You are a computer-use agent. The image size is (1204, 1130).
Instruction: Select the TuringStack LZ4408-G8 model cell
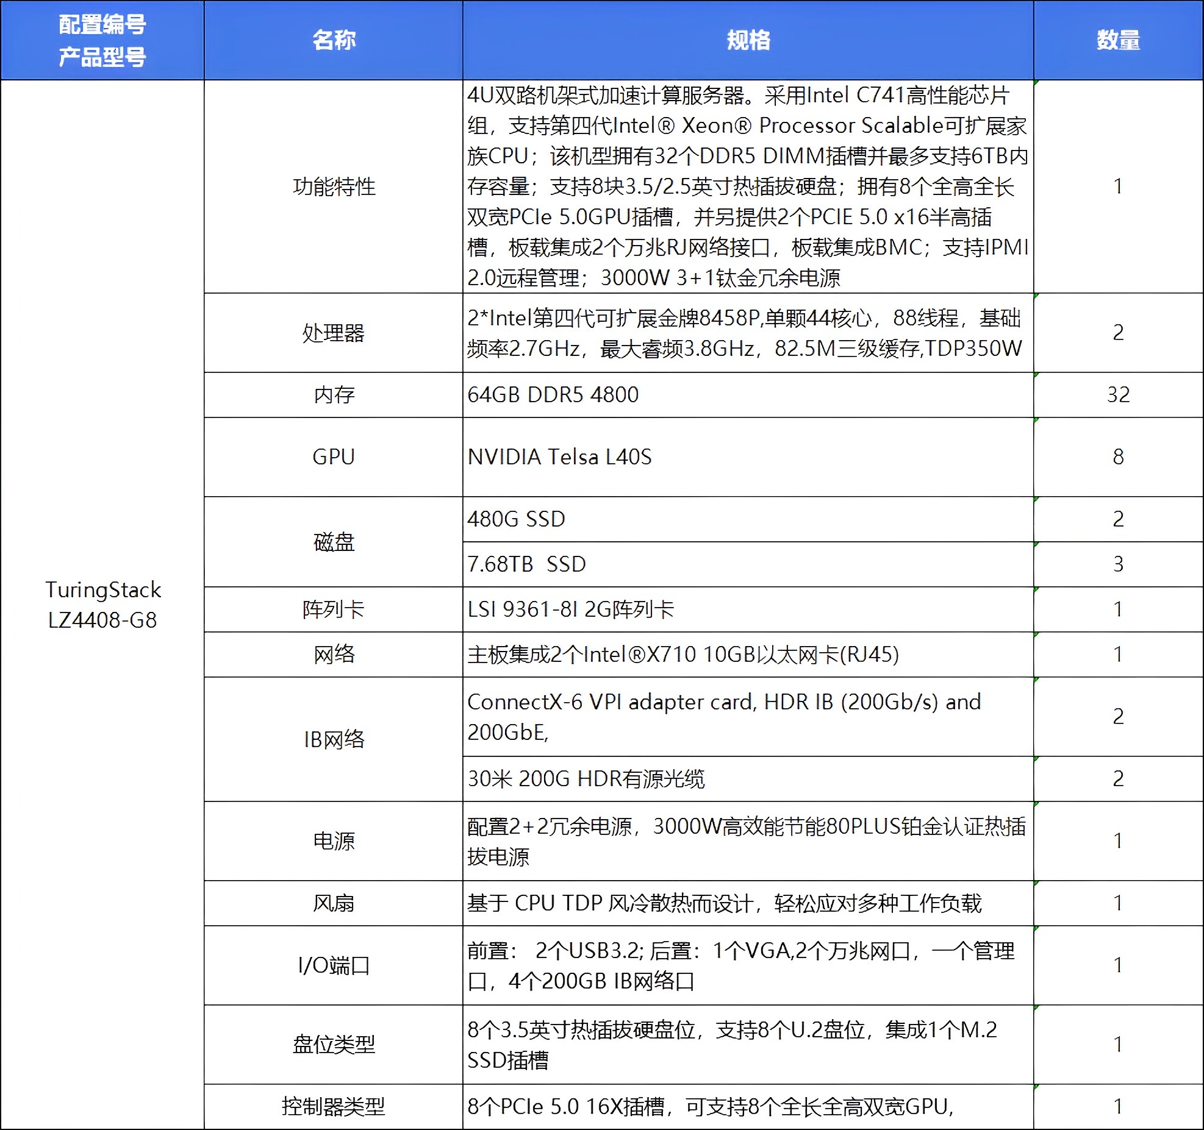(102, 605)
